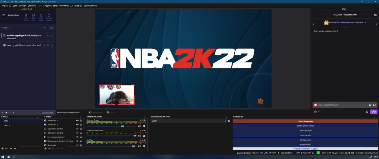Expand the Filter dropdown in Activity feed

6,28
